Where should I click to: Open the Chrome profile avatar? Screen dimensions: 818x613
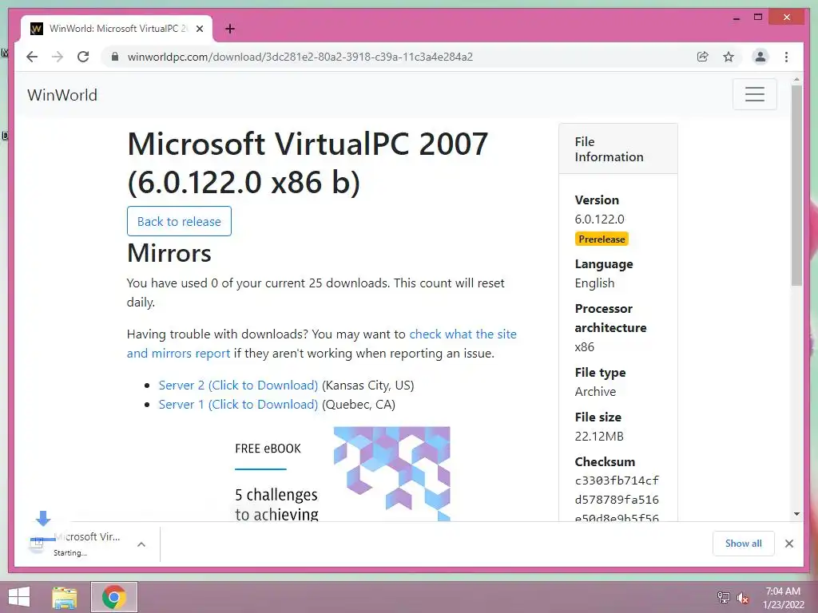760,57
